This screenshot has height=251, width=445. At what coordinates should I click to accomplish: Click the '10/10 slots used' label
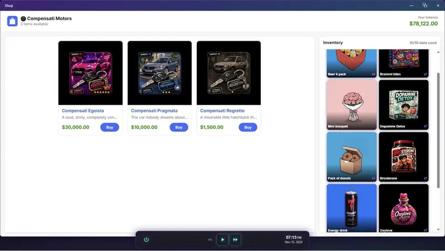tap(423, 43)
